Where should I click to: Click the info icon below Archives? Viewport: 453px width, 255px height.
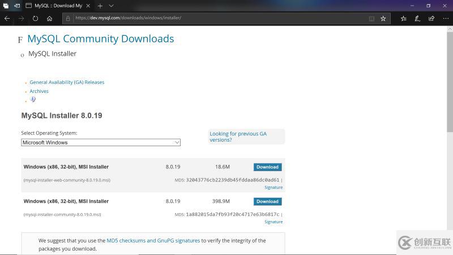click(33, 100)
